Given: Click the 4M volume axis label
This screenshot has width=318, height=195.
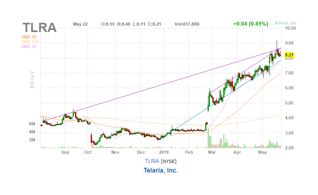Looking at the screenshot, I should 32,132.
